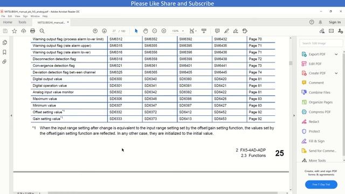Click the horizontal document scrollbar
345x194 pixels.
pos(163,193)
